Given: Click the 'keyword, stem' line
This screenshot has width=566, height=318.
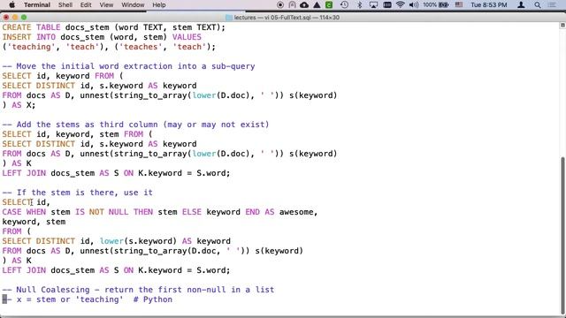Looking at the screenshot, I should (34, 222).
